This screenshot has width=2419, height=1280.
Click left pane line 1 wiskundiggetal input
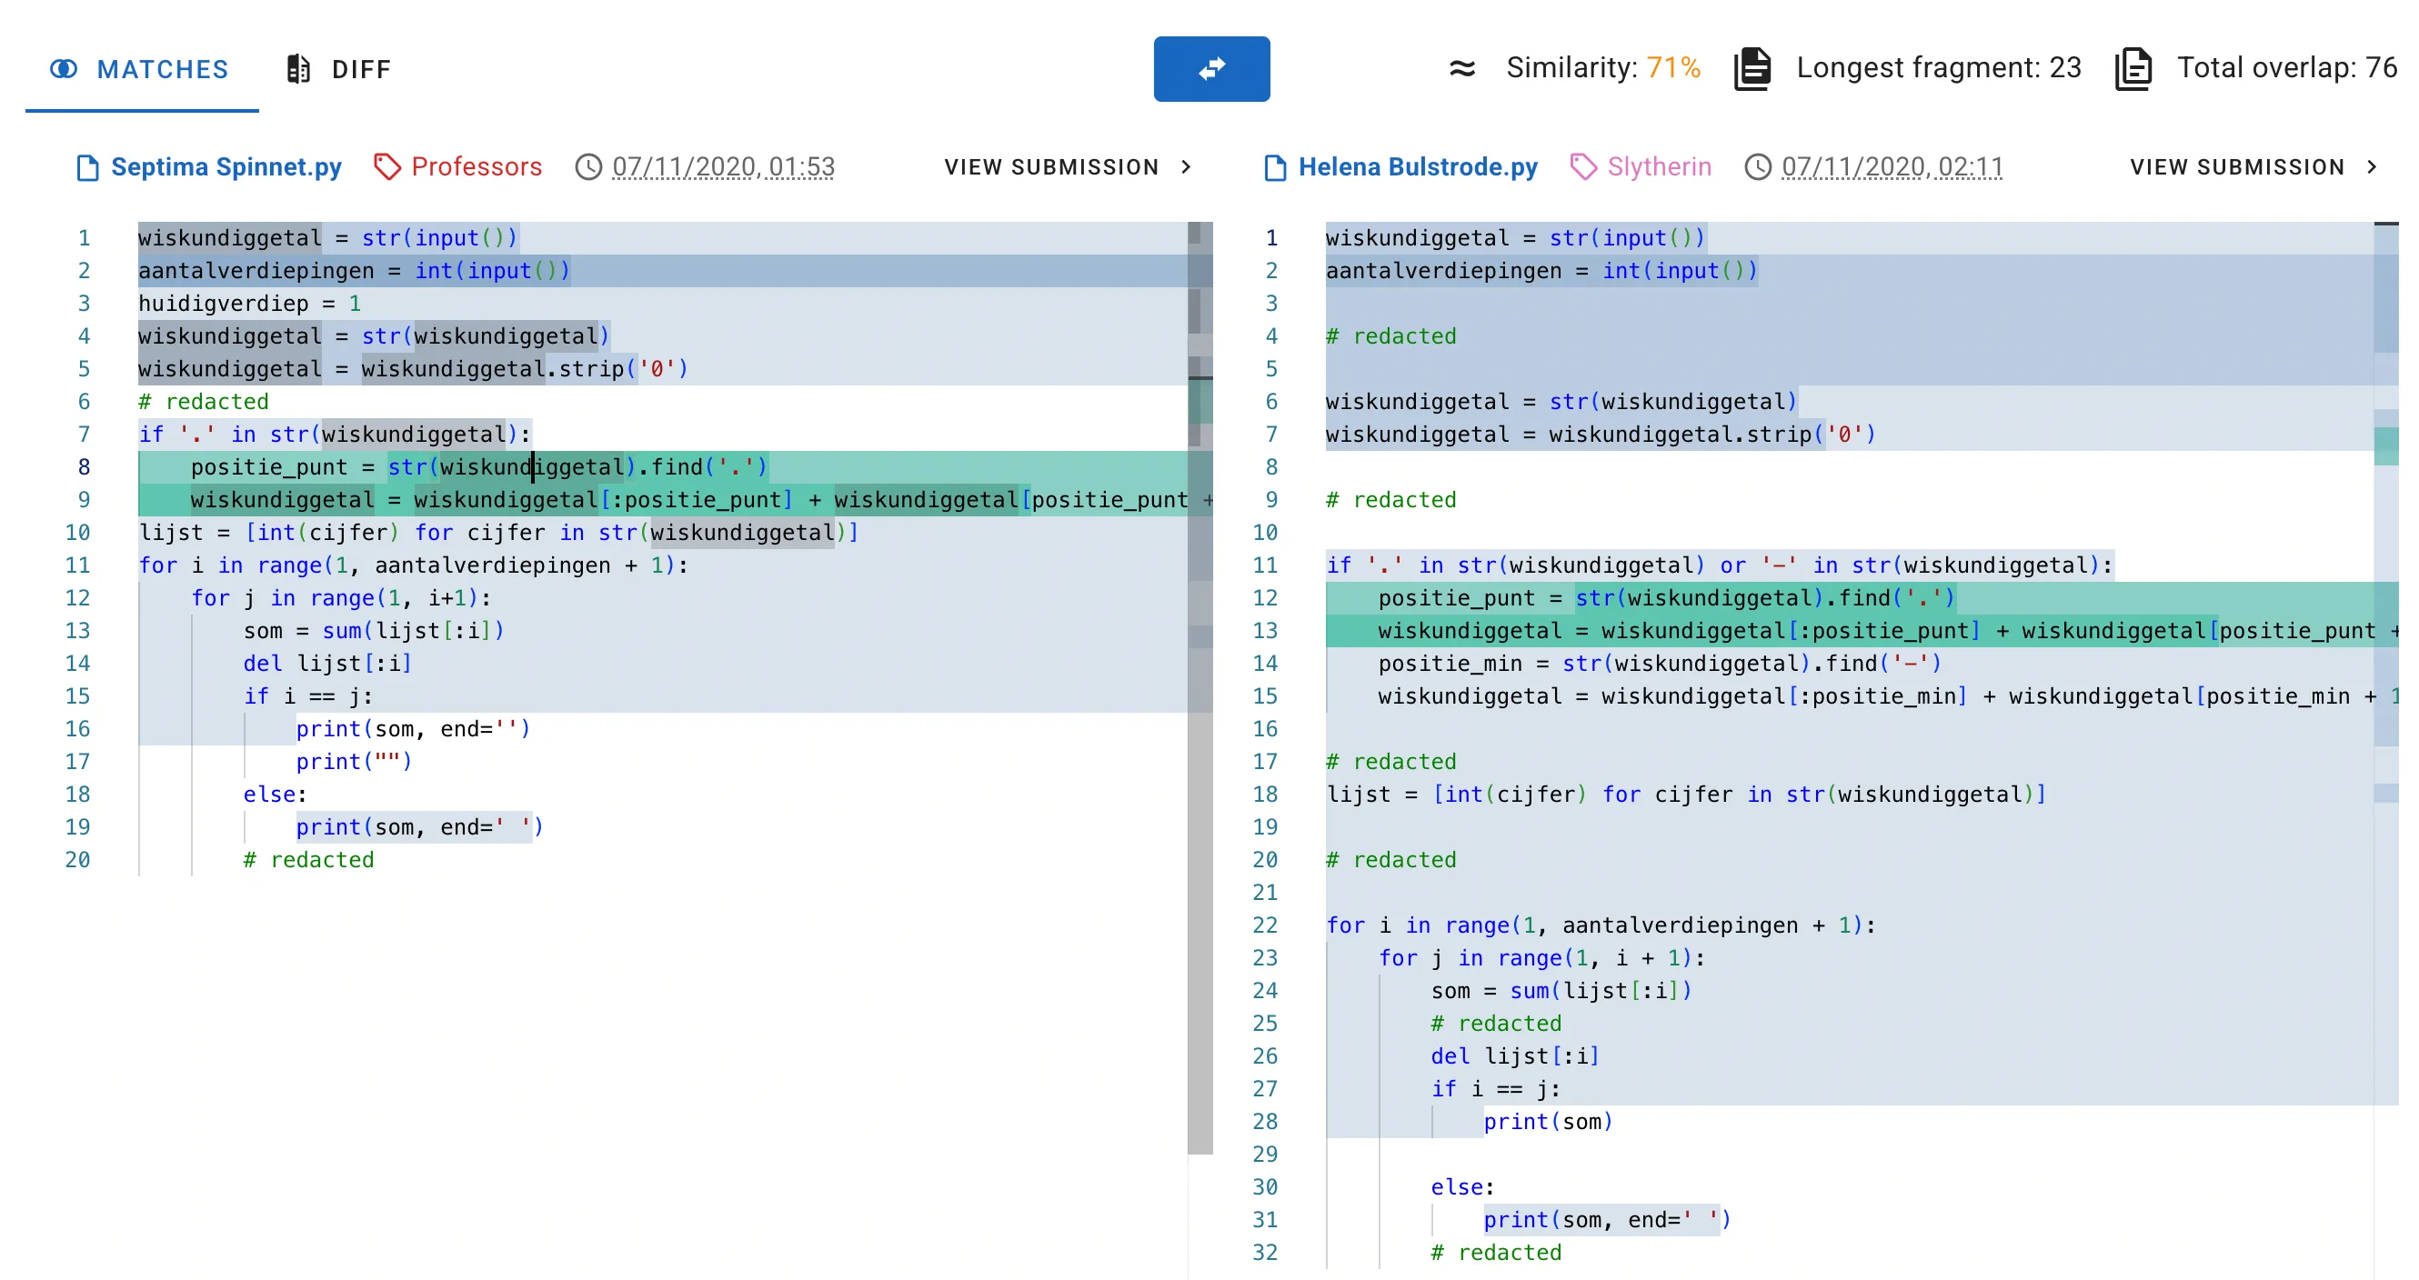coord(327,238)
